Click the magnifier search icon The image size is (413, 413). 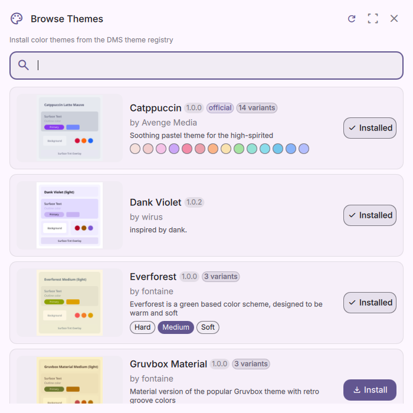pyautogui.click(x=24, y=65)
